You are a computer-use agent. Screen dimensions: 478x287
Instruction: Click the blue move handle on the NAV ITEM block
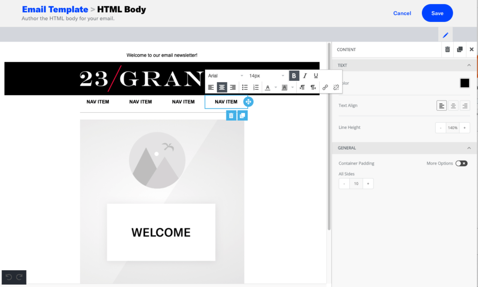click(x=248, y=101)
